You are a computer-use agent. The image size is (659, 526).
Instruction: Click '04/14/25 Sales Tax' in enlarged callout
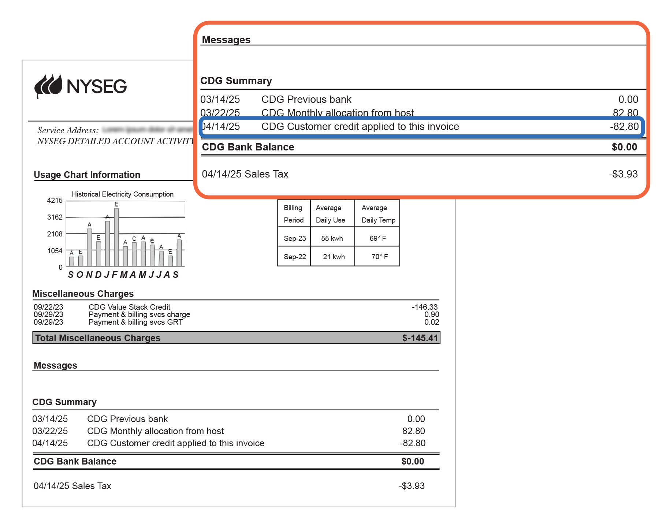245,174
